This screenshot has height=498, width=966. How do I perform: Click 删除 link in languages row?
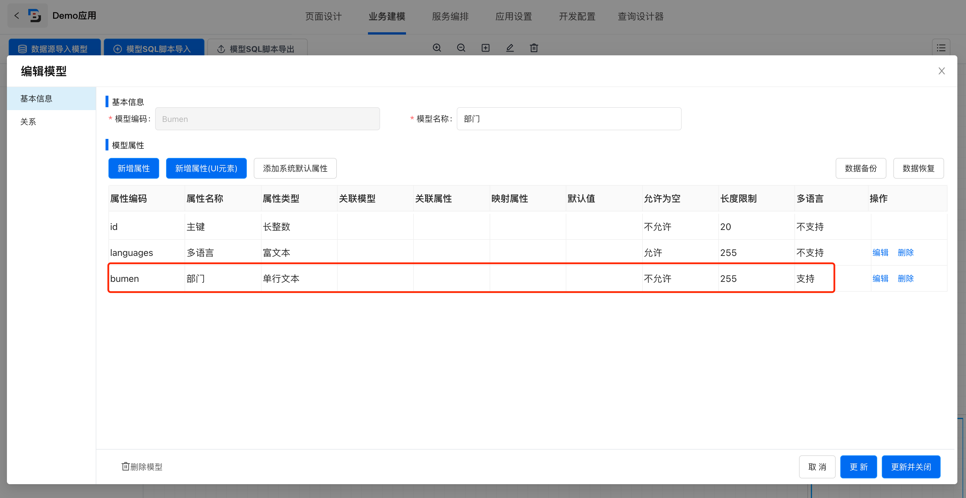tap(906, 252)
